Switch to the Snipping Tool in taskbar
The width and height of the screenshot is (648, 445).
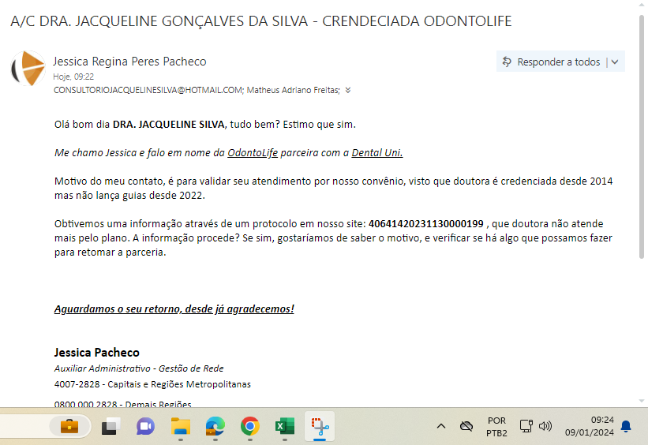tap(320, 426)
